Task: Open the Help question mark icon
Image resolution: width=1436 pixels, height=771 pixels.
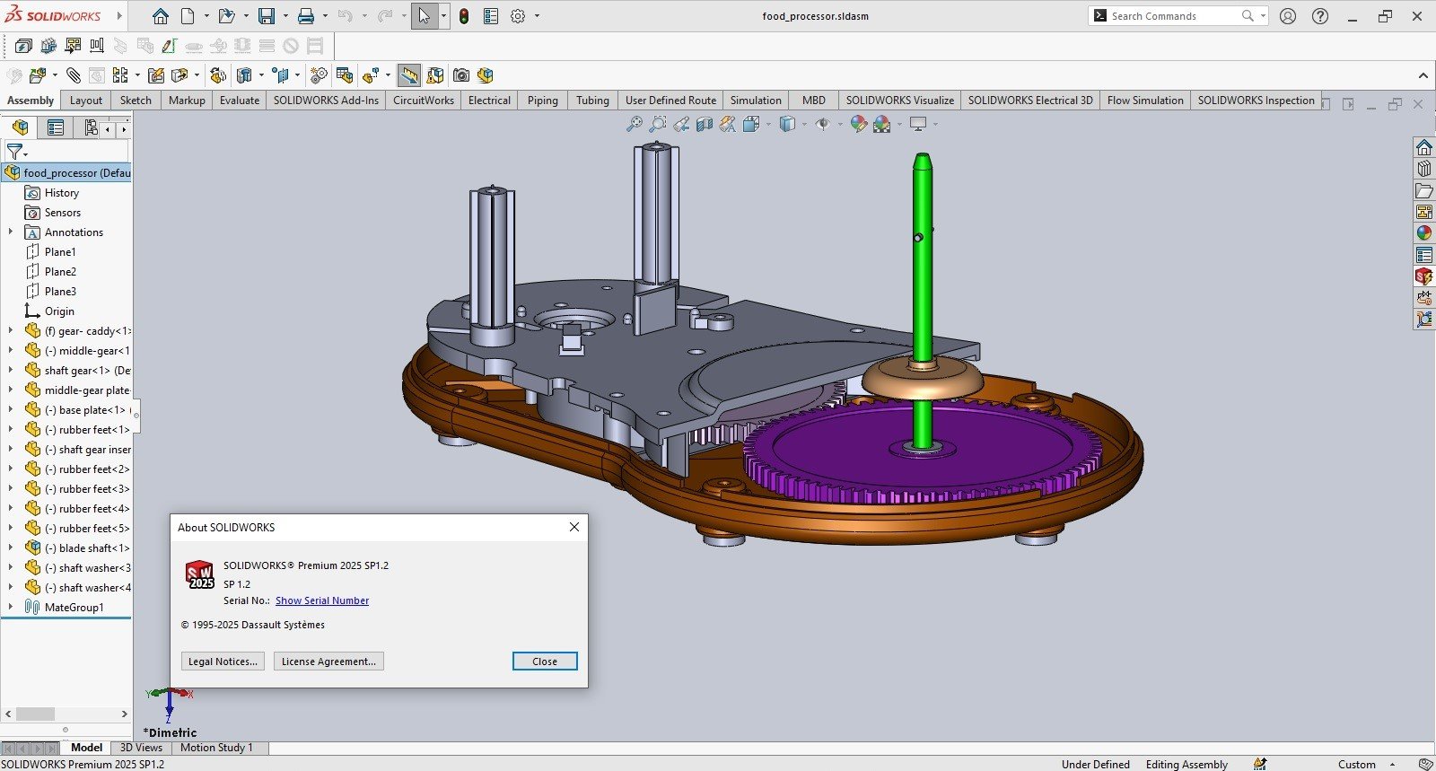Action: [1320, 16]
